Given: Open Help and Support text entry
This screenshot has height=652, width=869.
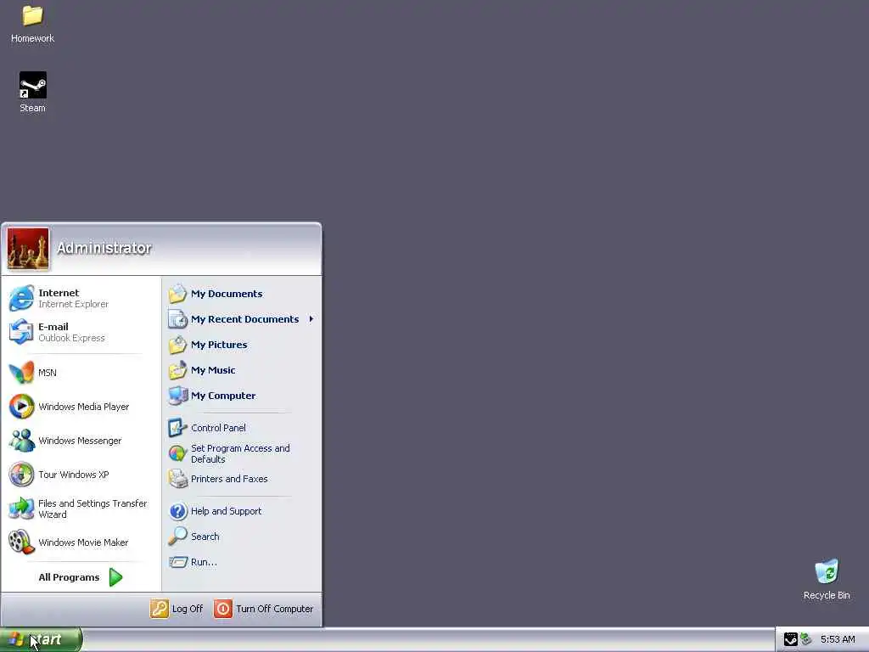Looking at the screenshot, I should coord(226,511).
